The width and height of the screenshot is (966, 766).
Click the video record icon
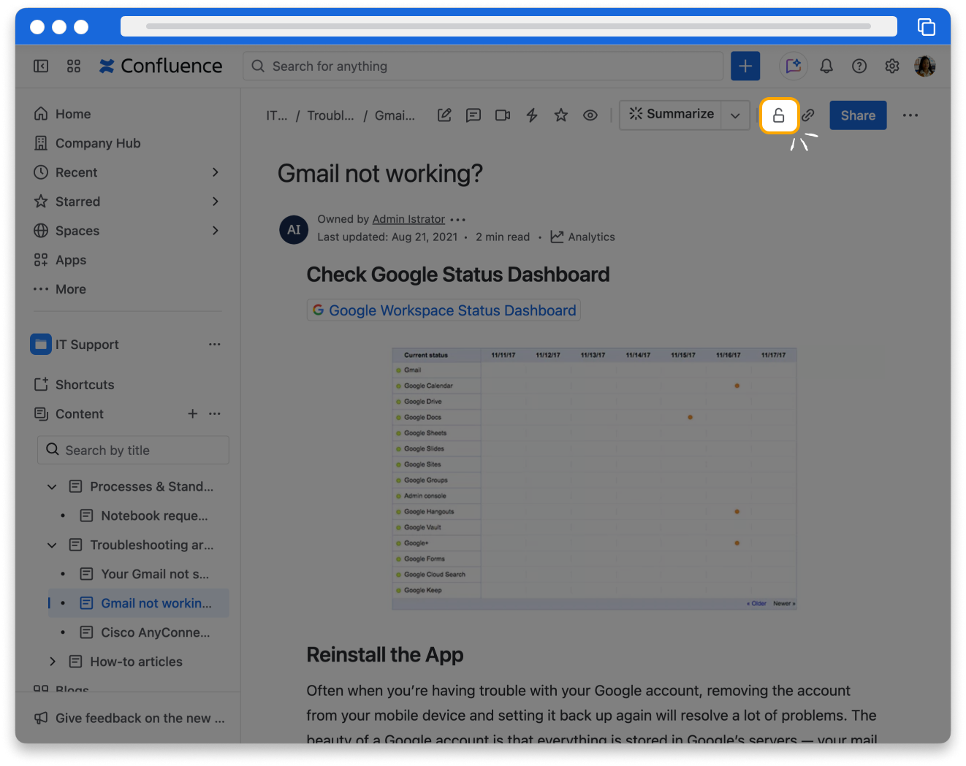503,115
